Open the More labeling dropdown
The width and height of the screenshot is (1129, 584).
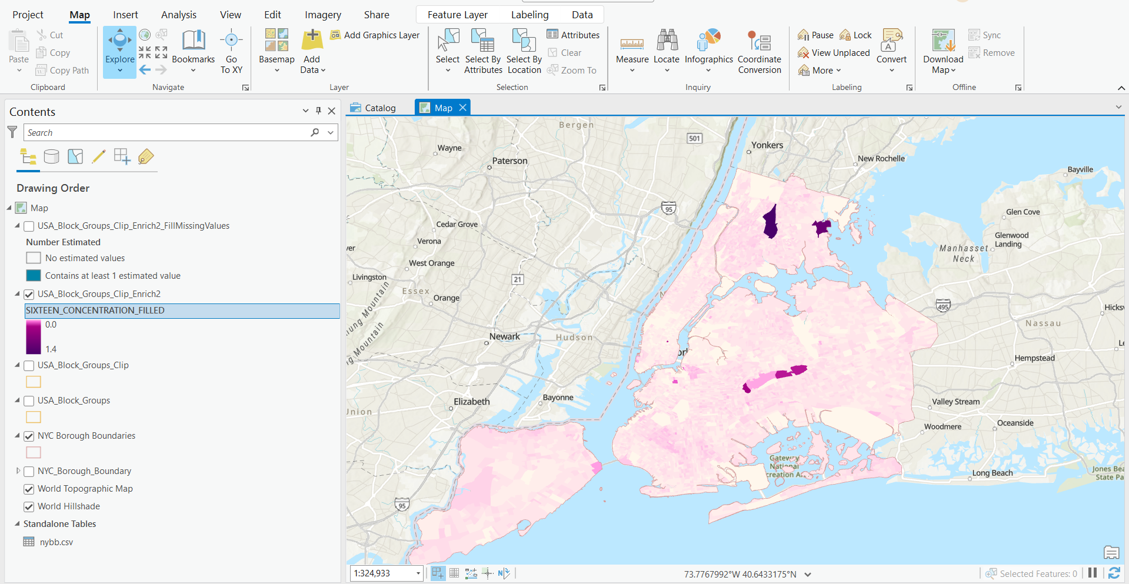pos(820,70)
